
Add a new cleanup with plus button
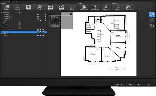(19, 26)
